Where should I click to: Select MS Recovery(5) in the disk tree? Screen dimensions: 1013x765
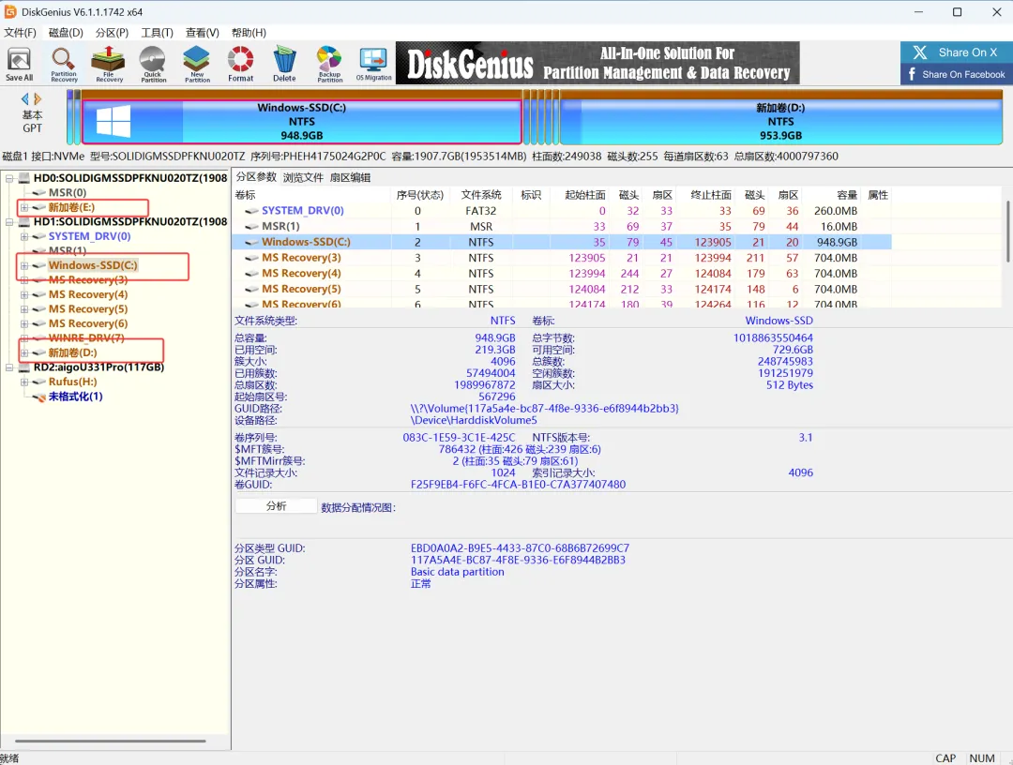pyautogui.click(x=88, y=308)
